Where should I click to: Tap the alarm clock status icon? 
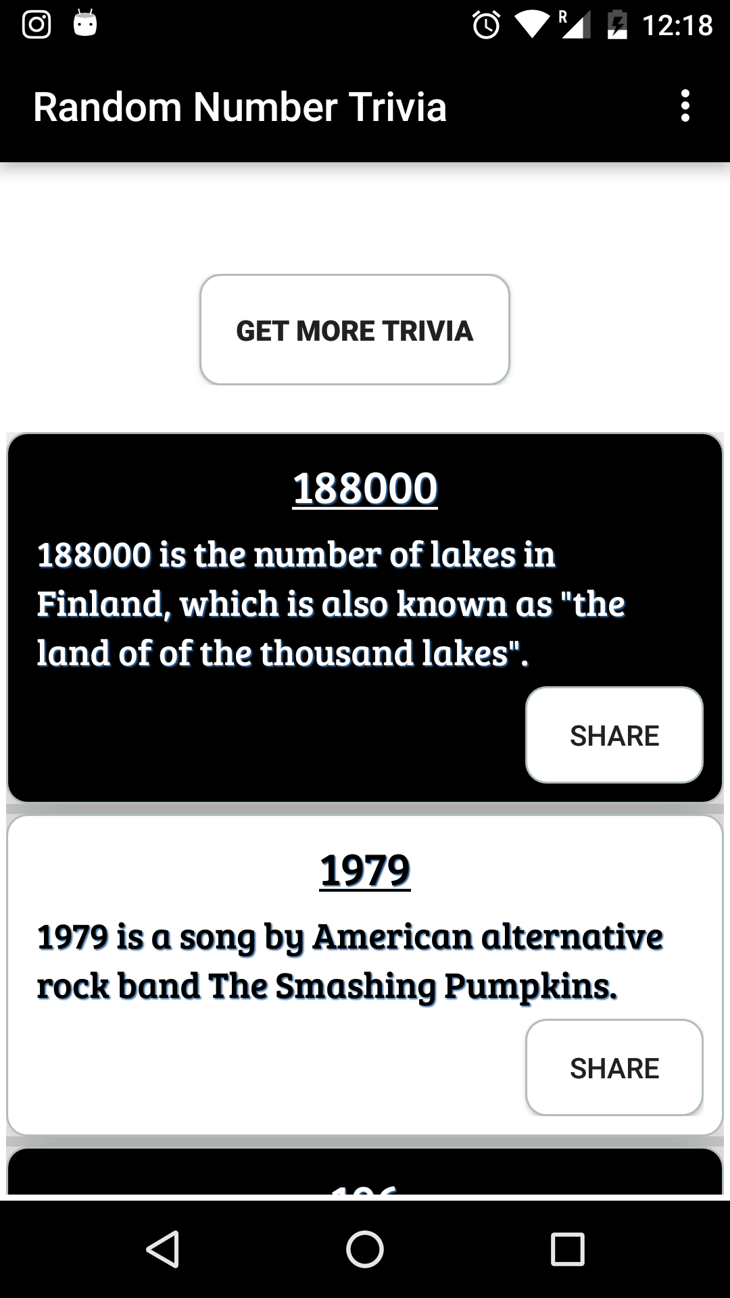click(x=486, y=26)
